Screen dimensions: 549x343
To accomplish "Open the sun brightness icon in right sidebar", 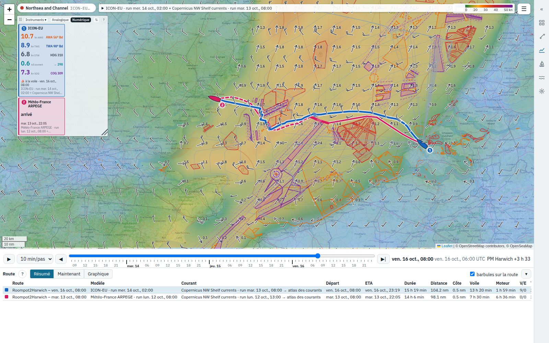I will (x=542, y=91).
